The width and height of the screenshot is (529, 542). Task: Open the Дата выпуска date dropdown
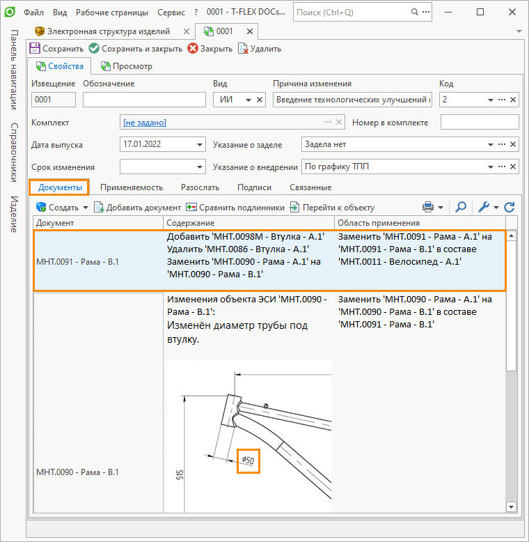pyautogui.click(x=199, y=145)
